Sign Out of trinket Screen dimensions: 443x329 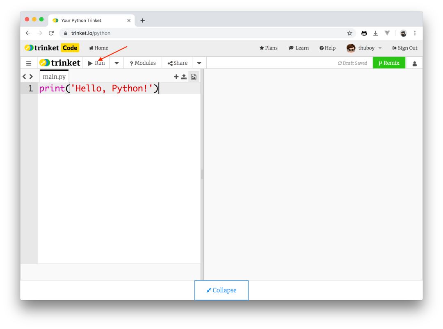click(x=404, y=48)
